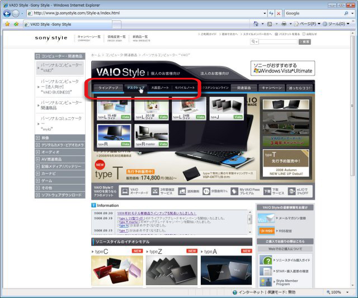Expand the ソフトウェアダウンロード sidebar category
Viewport: 358px width, 298px height.
(x=37, y=195)
